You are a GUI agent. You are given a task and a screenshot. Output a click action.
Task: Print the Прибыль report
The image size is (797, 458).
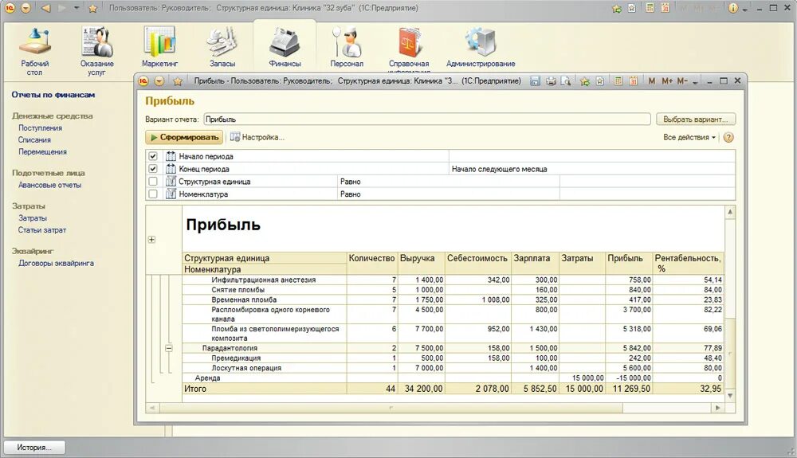click(551, 80)
